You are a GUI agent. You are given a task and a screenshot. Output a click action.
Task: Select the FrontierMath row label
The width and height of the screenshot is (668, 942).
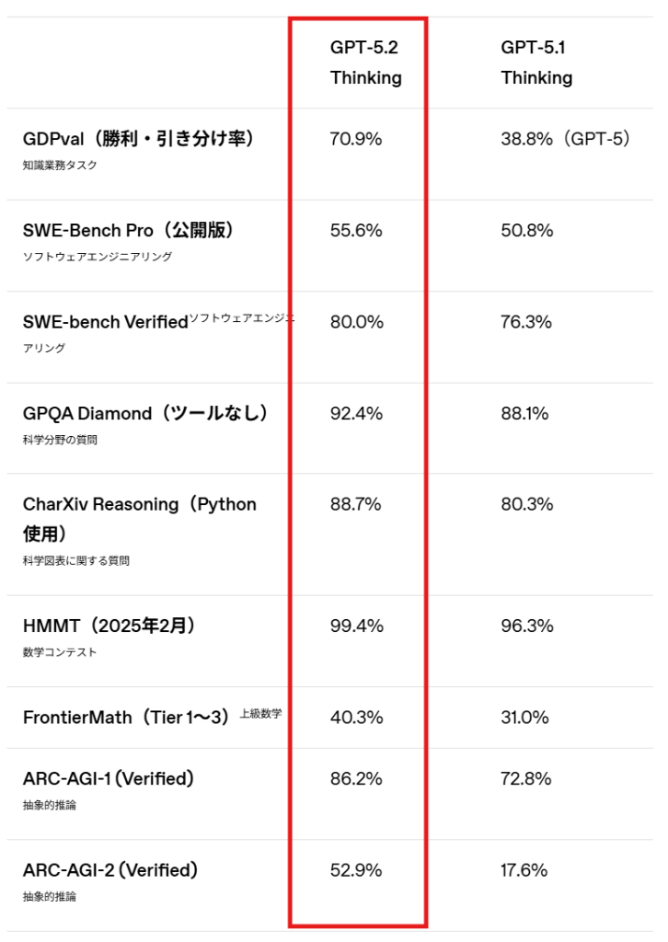pos(126,718)
